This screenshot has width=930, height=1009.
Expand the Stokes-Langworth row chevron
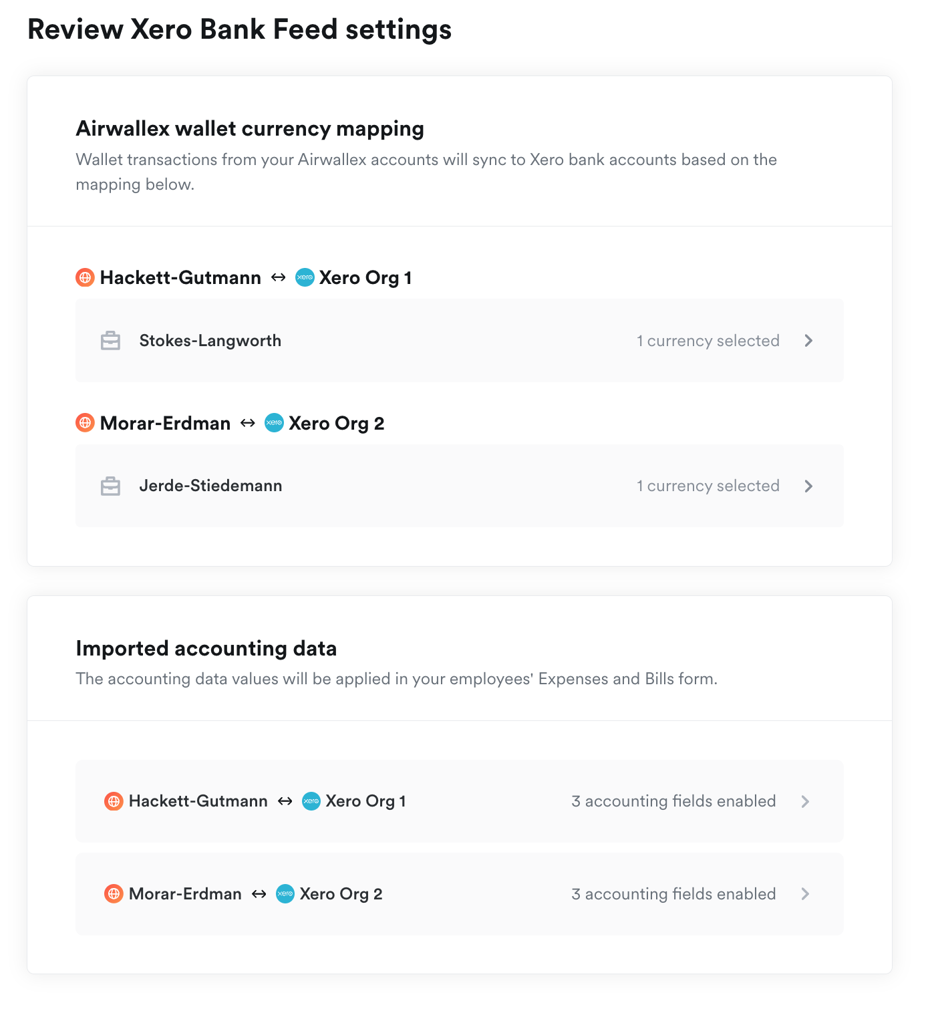coord(808,341)
